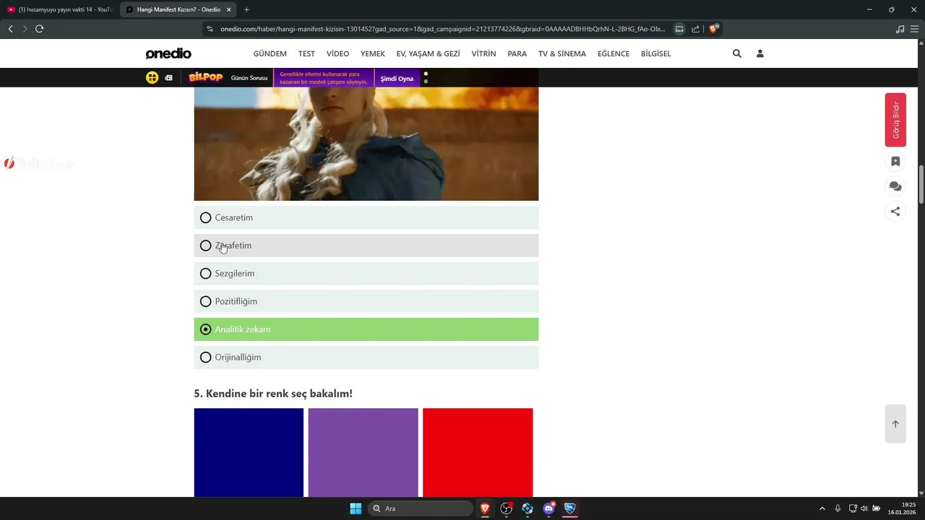The height and width of the screenshot is (520, 925).
Task: Reload the page
Action: point(40,29)
